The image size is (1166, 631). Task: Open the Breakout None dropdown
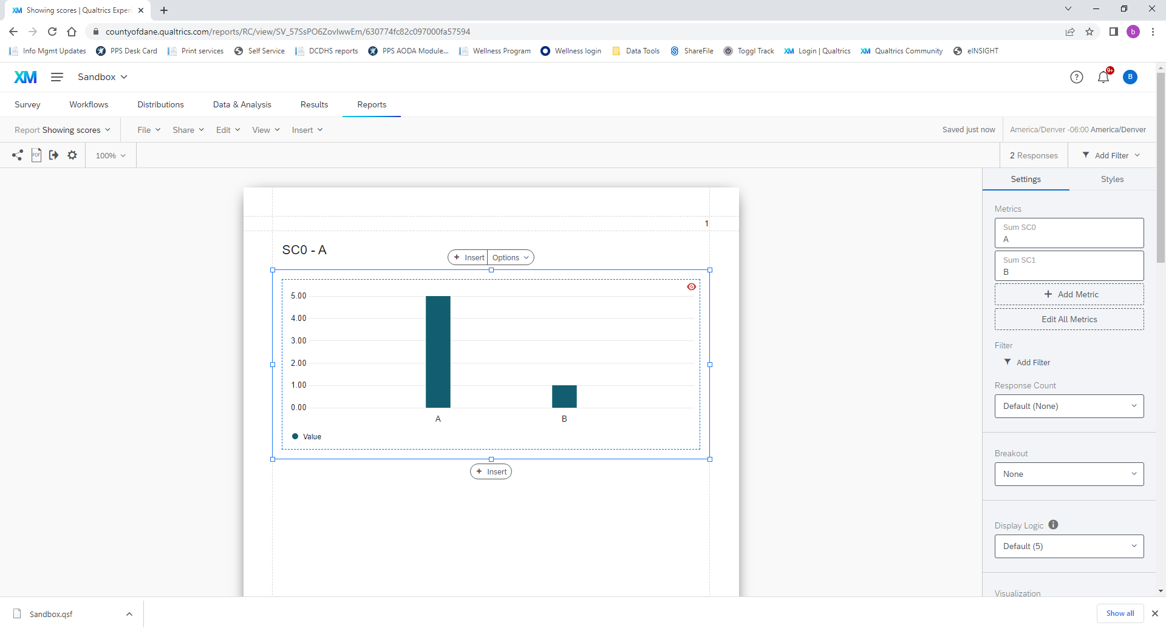(1069, 474)
